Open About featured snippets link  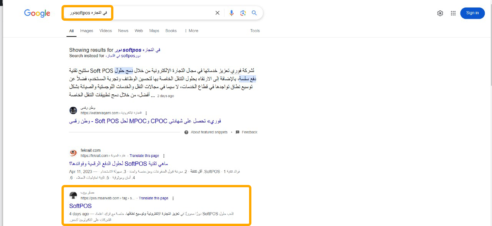coord(209,132)
